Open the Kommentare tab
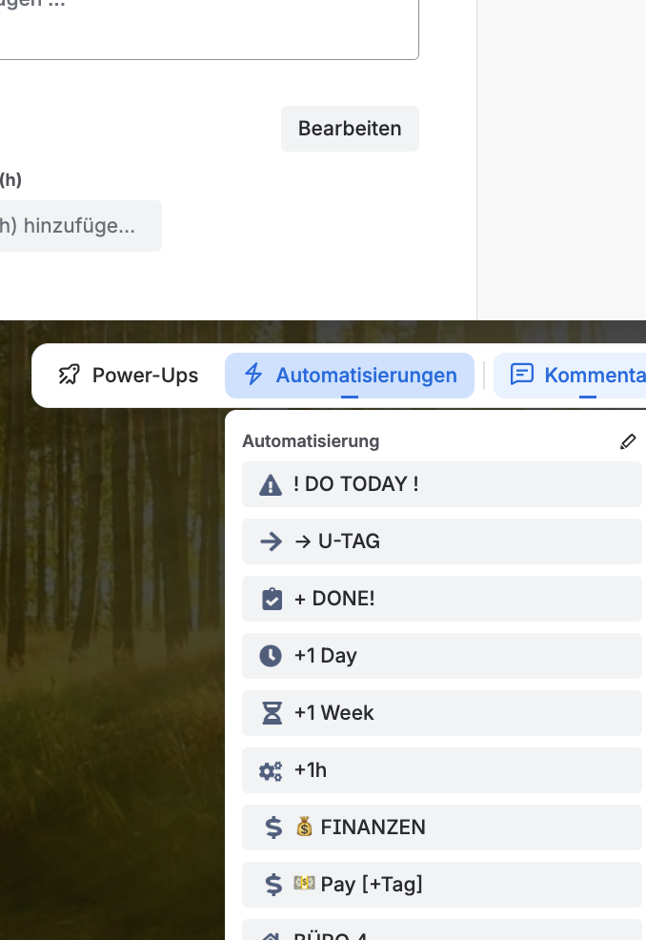Screen dimensions: 646x940 569,376
